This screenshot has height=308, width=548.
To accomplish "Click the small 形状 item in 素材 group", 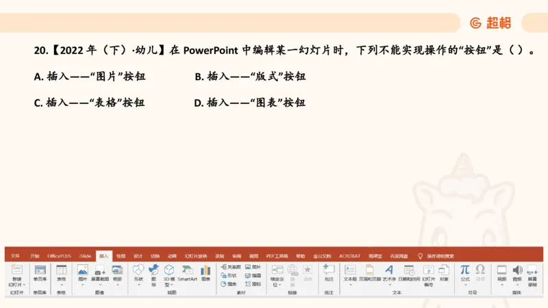I will tap(229, 276).
